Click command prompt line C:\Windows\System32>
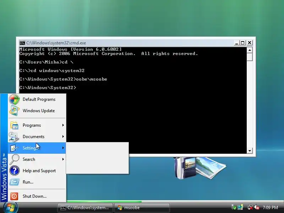The width and height of the screenshot is (284, 213). pos(48,88)
